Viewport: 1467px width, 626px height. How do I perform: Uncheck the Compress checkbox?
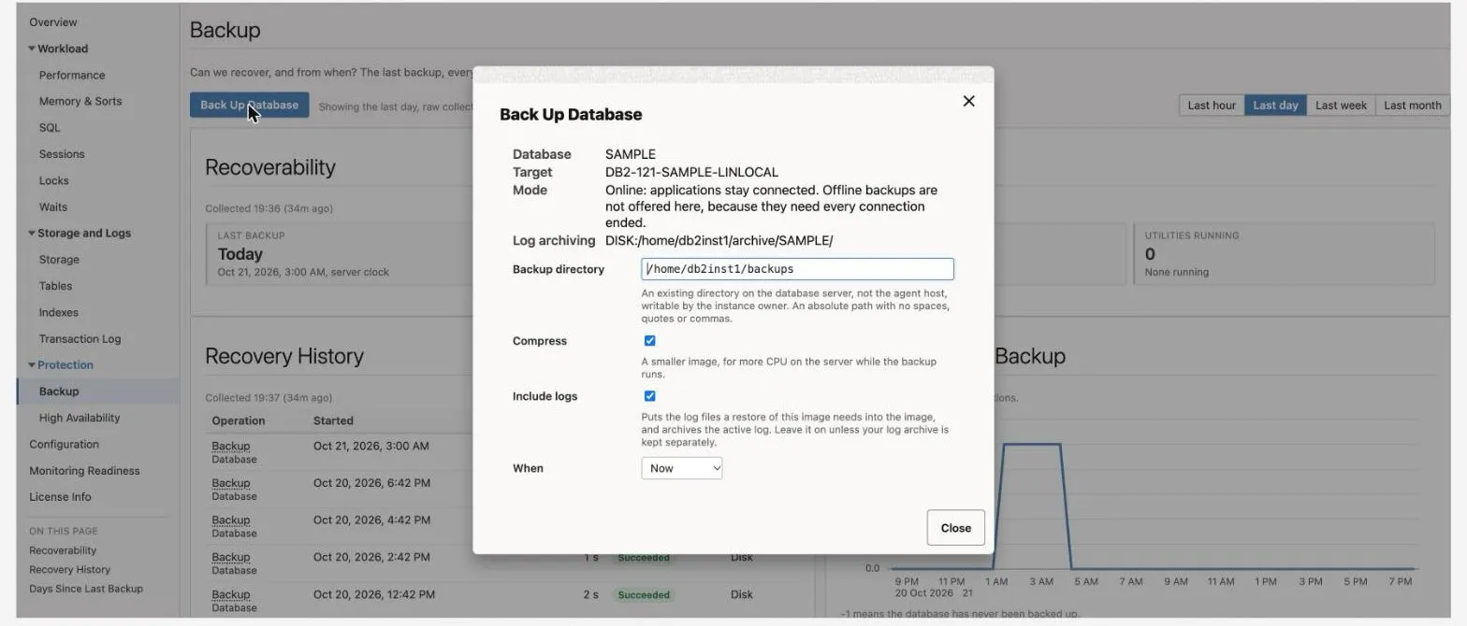click(649, 341)
